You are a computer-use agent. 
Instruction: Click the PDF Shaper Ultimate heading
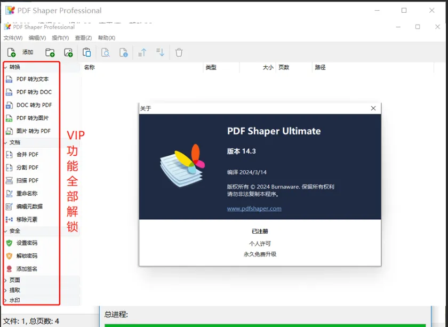click(x=274, y=131)
